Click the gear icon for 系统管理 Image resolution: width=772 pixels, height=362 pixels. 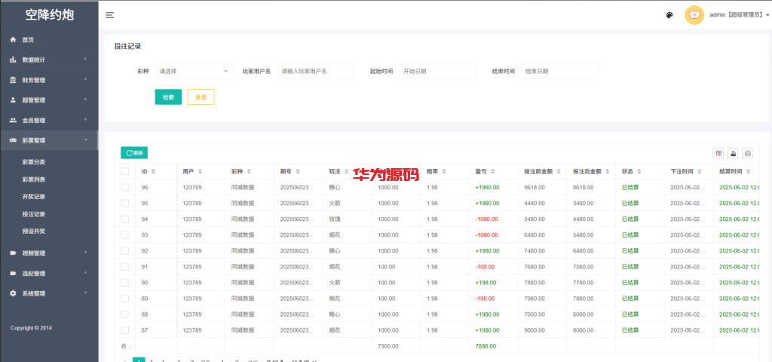pos(14,293)
